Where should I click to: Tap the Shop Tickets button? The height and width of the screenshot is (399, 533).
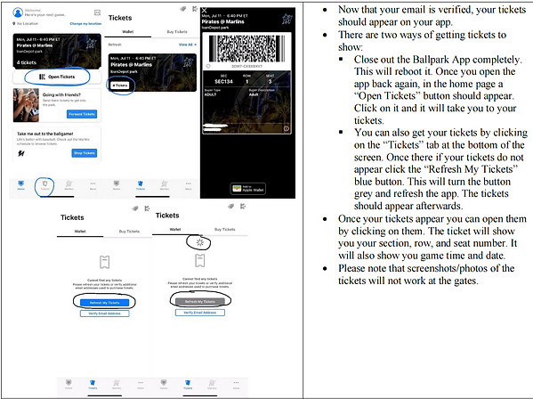point(85,153)
